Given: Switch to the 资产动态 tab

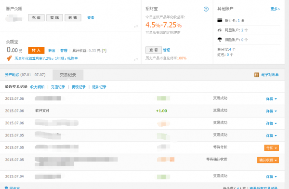Looking at the screenshot, I should (12, 75).
